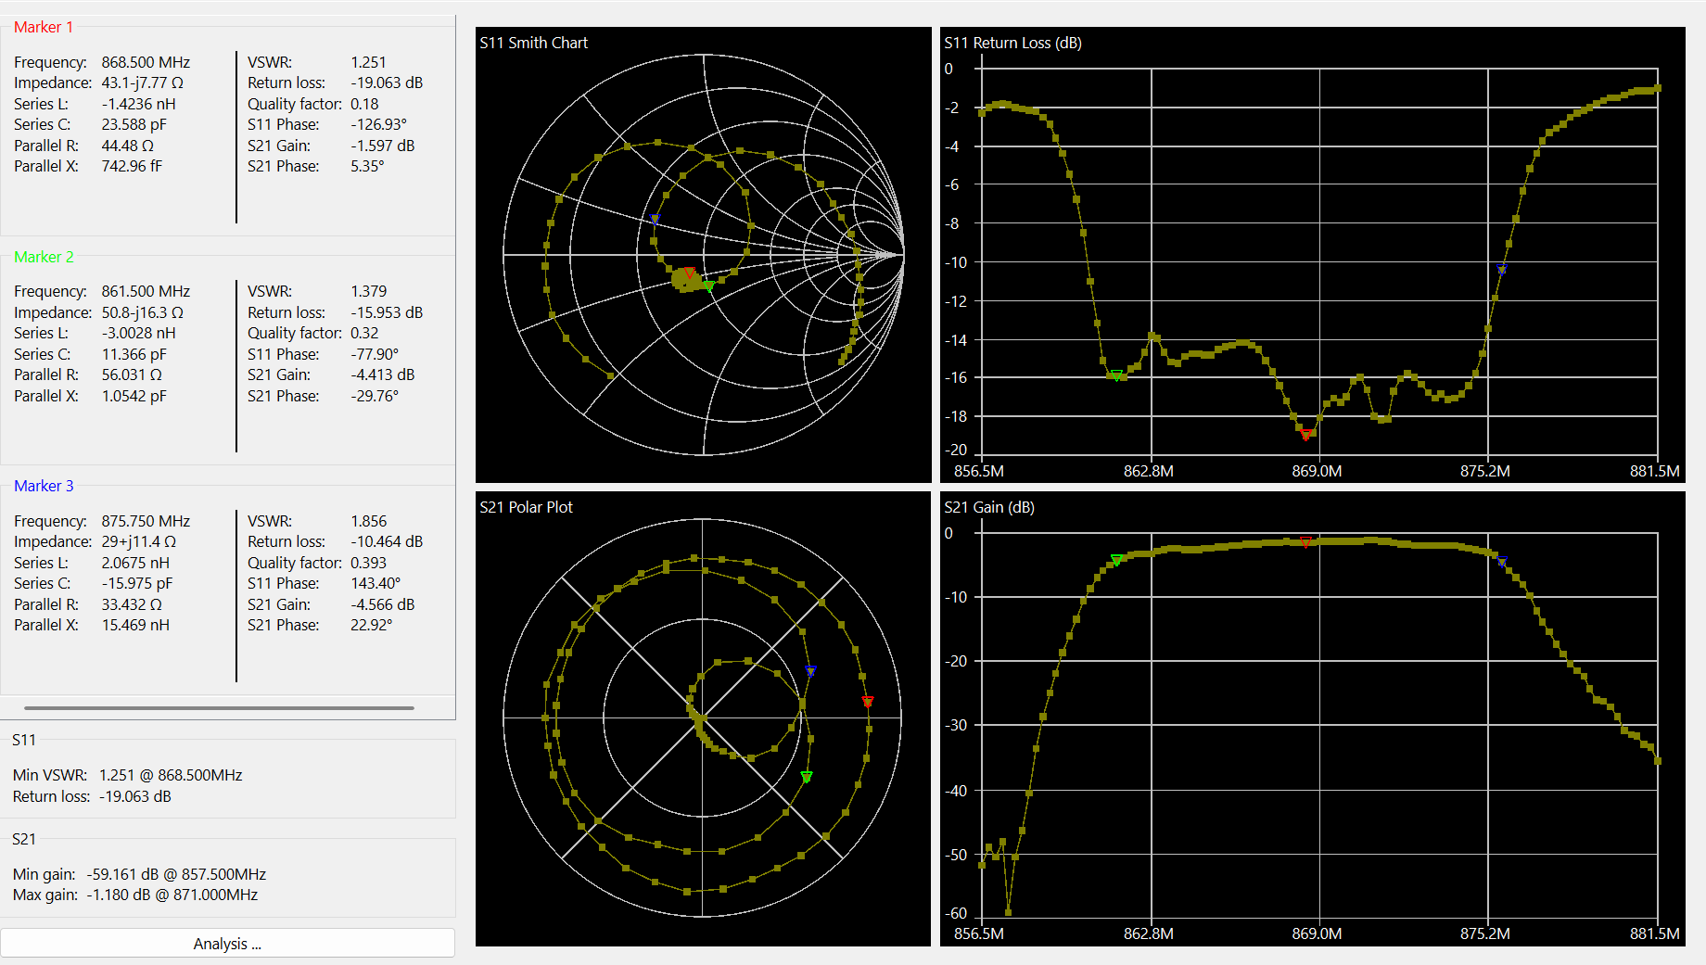Click the S11 Smith Chart title

[534, 43]
